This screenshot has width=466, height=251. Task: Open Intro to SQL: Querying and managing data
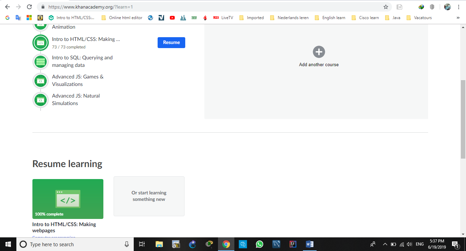point(82,61)
